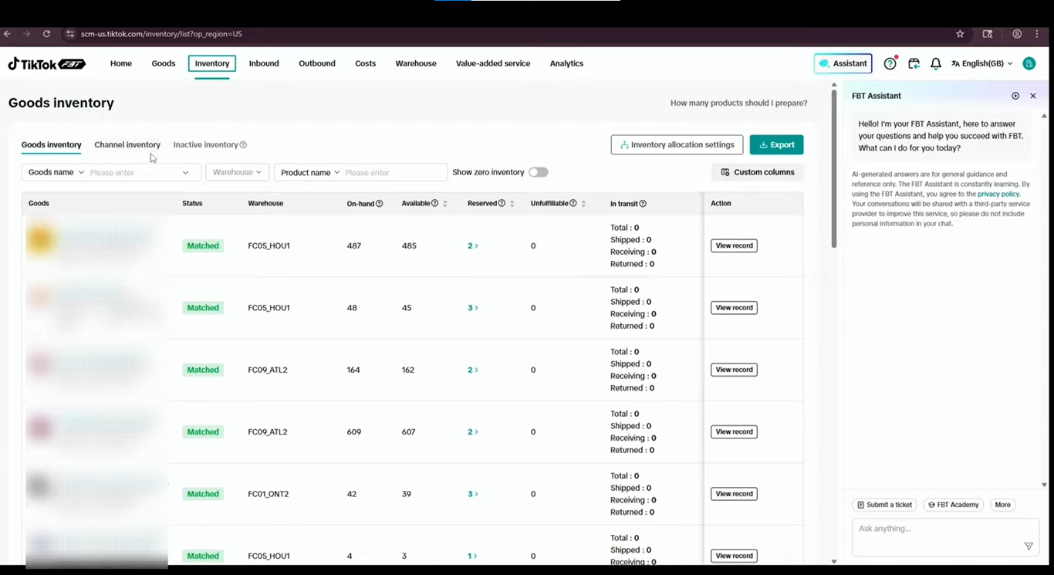Viewport: 1054px width, 575px height.
Task: Click View record for the 609 on-hand row
Action: [x=734, y=432]
